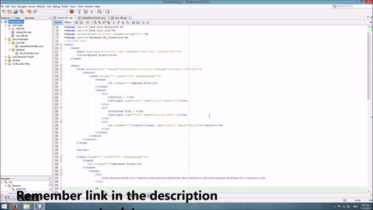The width and height of the screenshot is (373, 210).
Task: Open the Refactor menu
Action: (x=41, y=6)
